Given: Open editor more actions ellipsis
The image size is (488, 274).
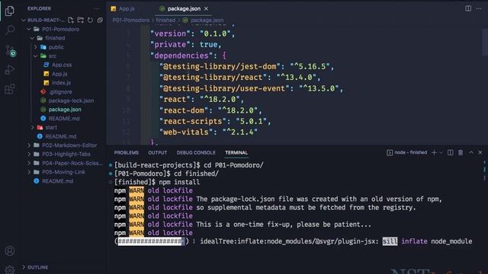Looking at the screenshot, I should [x=479, y=8].
